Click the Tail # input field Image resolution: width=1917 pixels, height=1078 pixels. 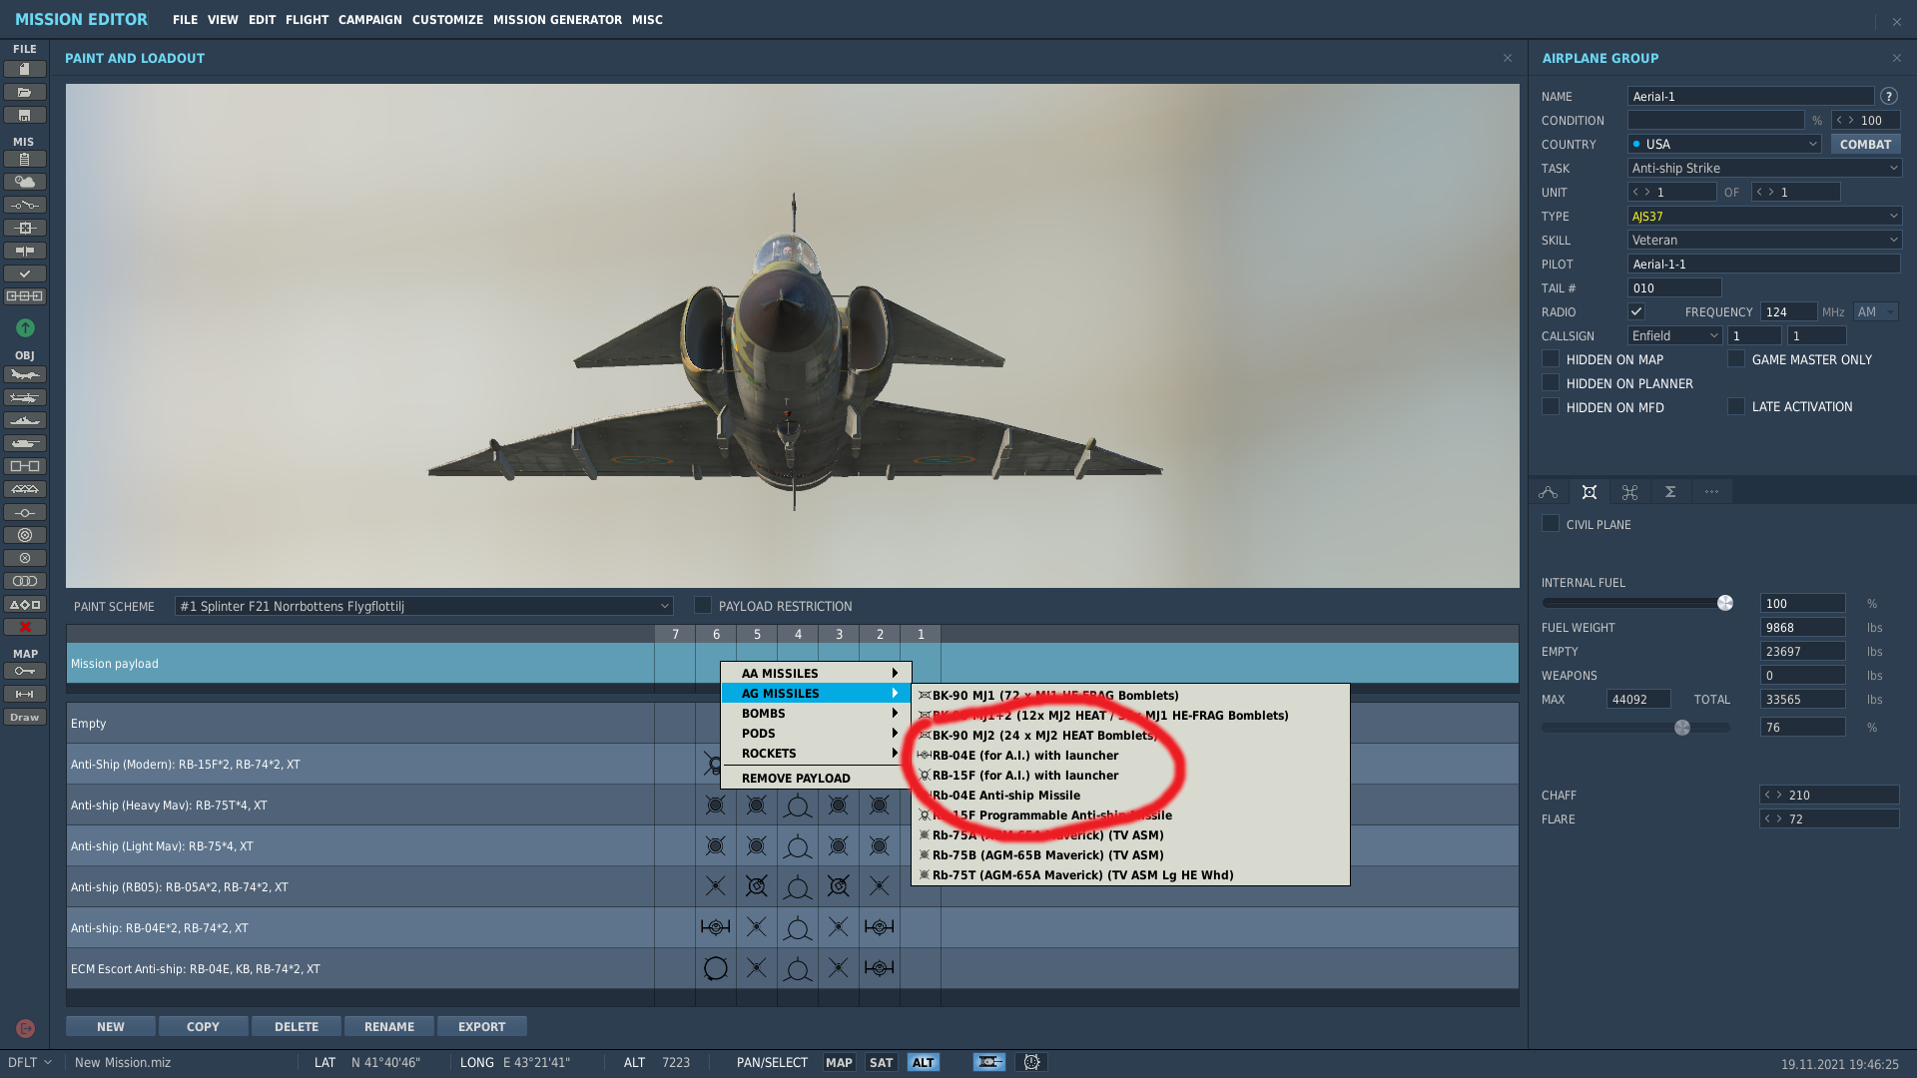[x=1674, y=287]
